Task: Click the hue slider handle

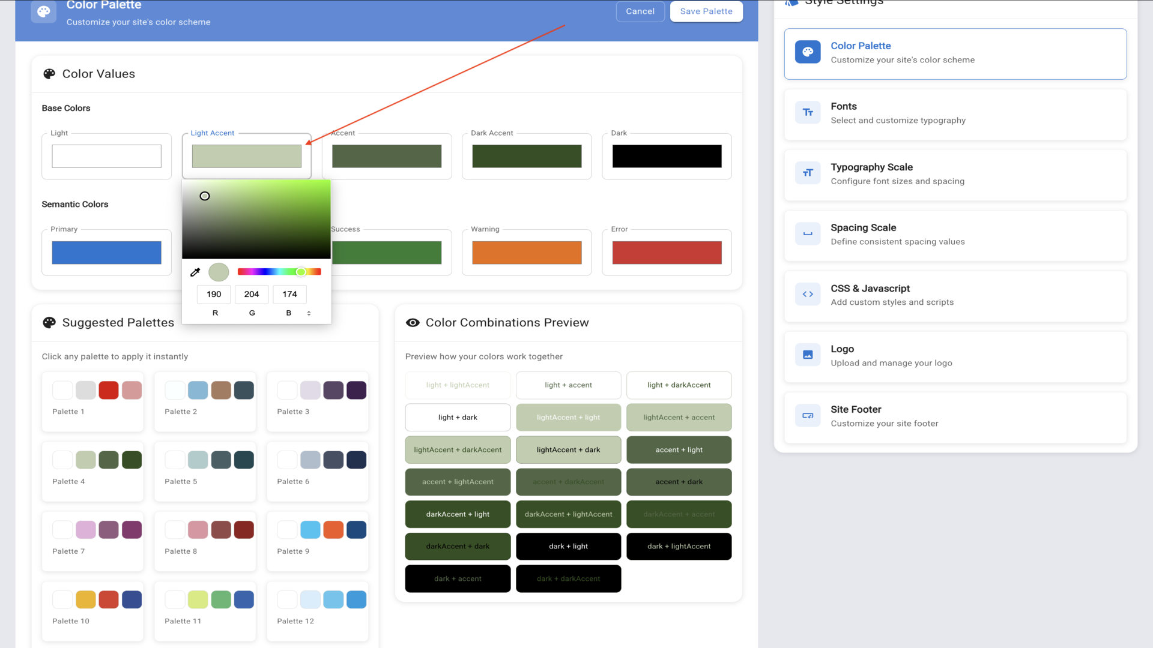Action: point(301,272)
